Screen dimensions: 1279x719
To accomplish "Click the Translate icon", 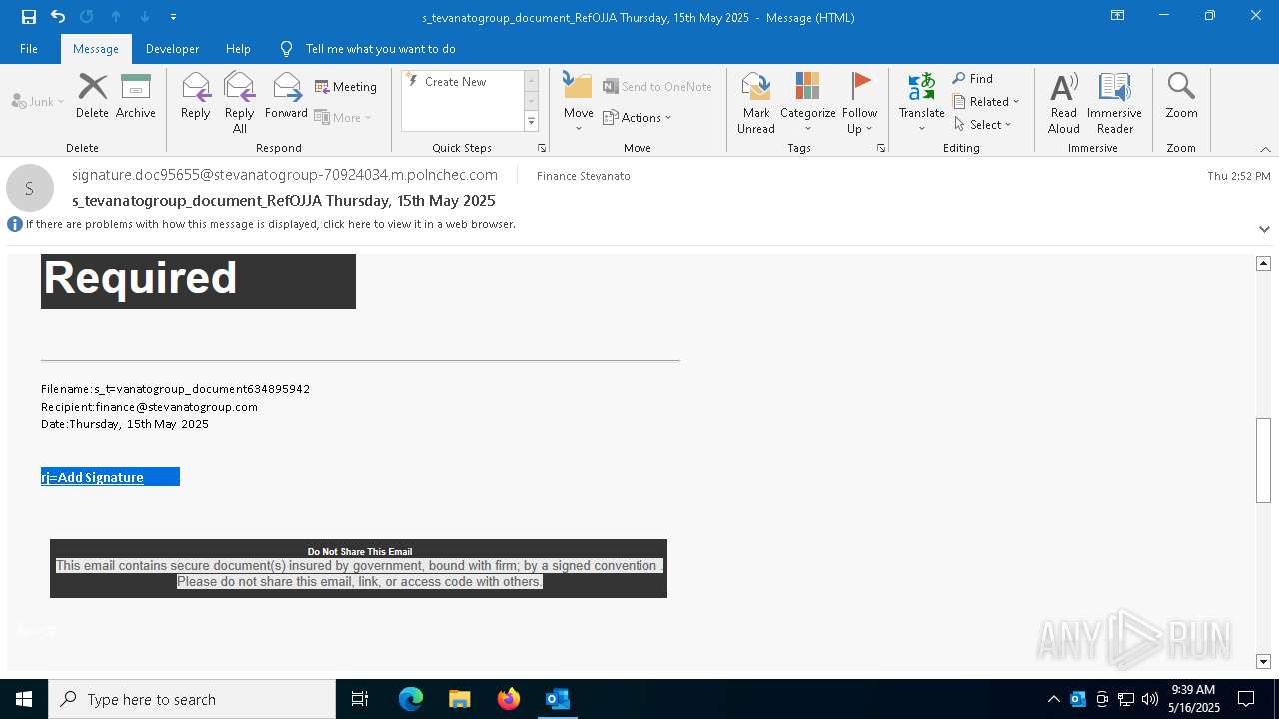I will [x=922, y=103].
